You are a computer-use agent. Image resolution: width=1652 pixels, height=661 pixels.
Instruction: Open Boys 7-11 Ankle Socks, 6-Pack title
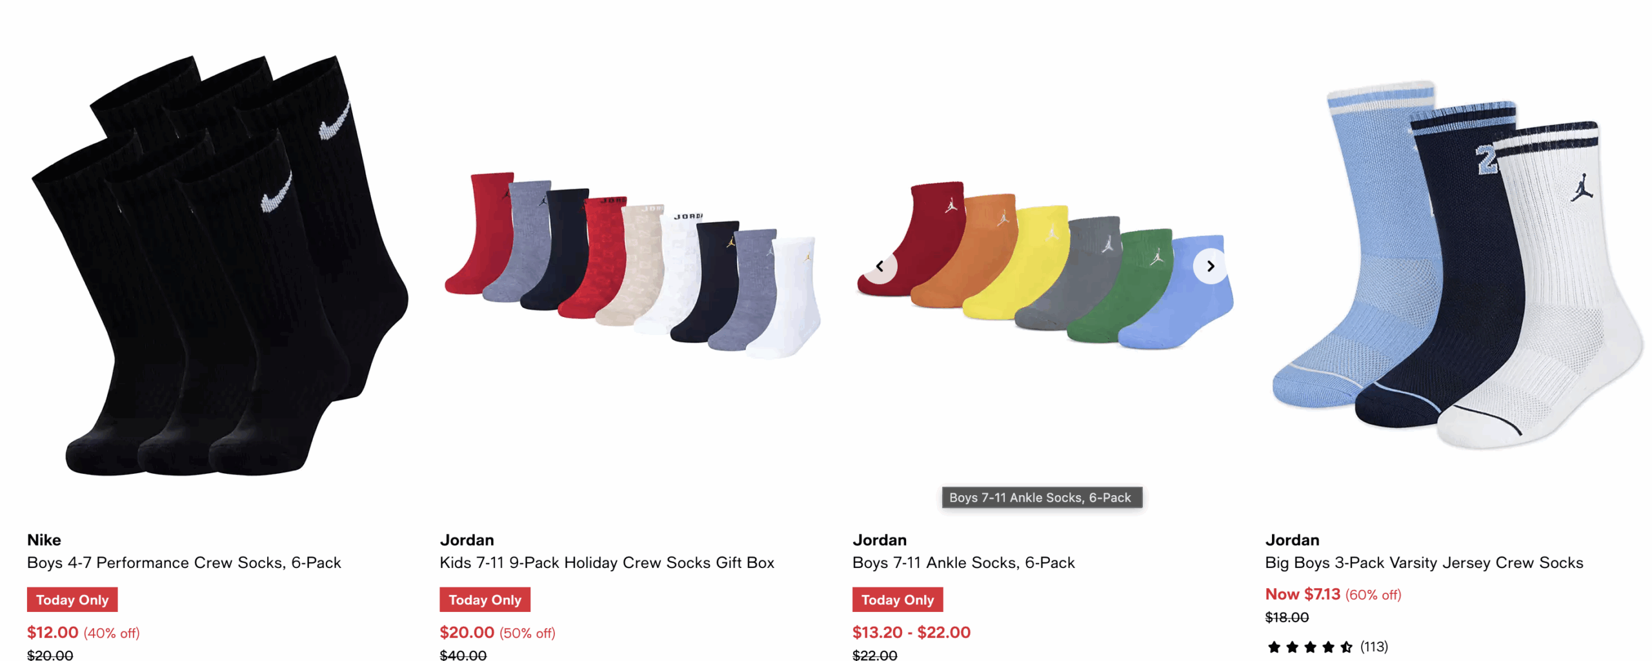[963, 562]
